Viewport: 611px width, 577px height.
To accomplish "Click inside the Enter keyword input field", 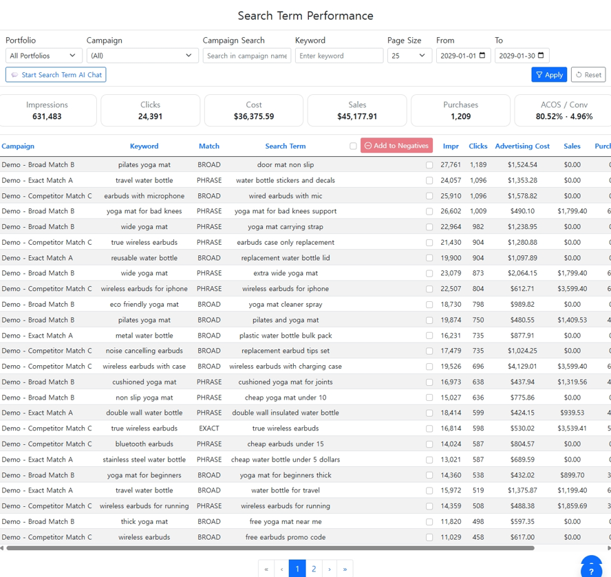I will pos(339,55).
